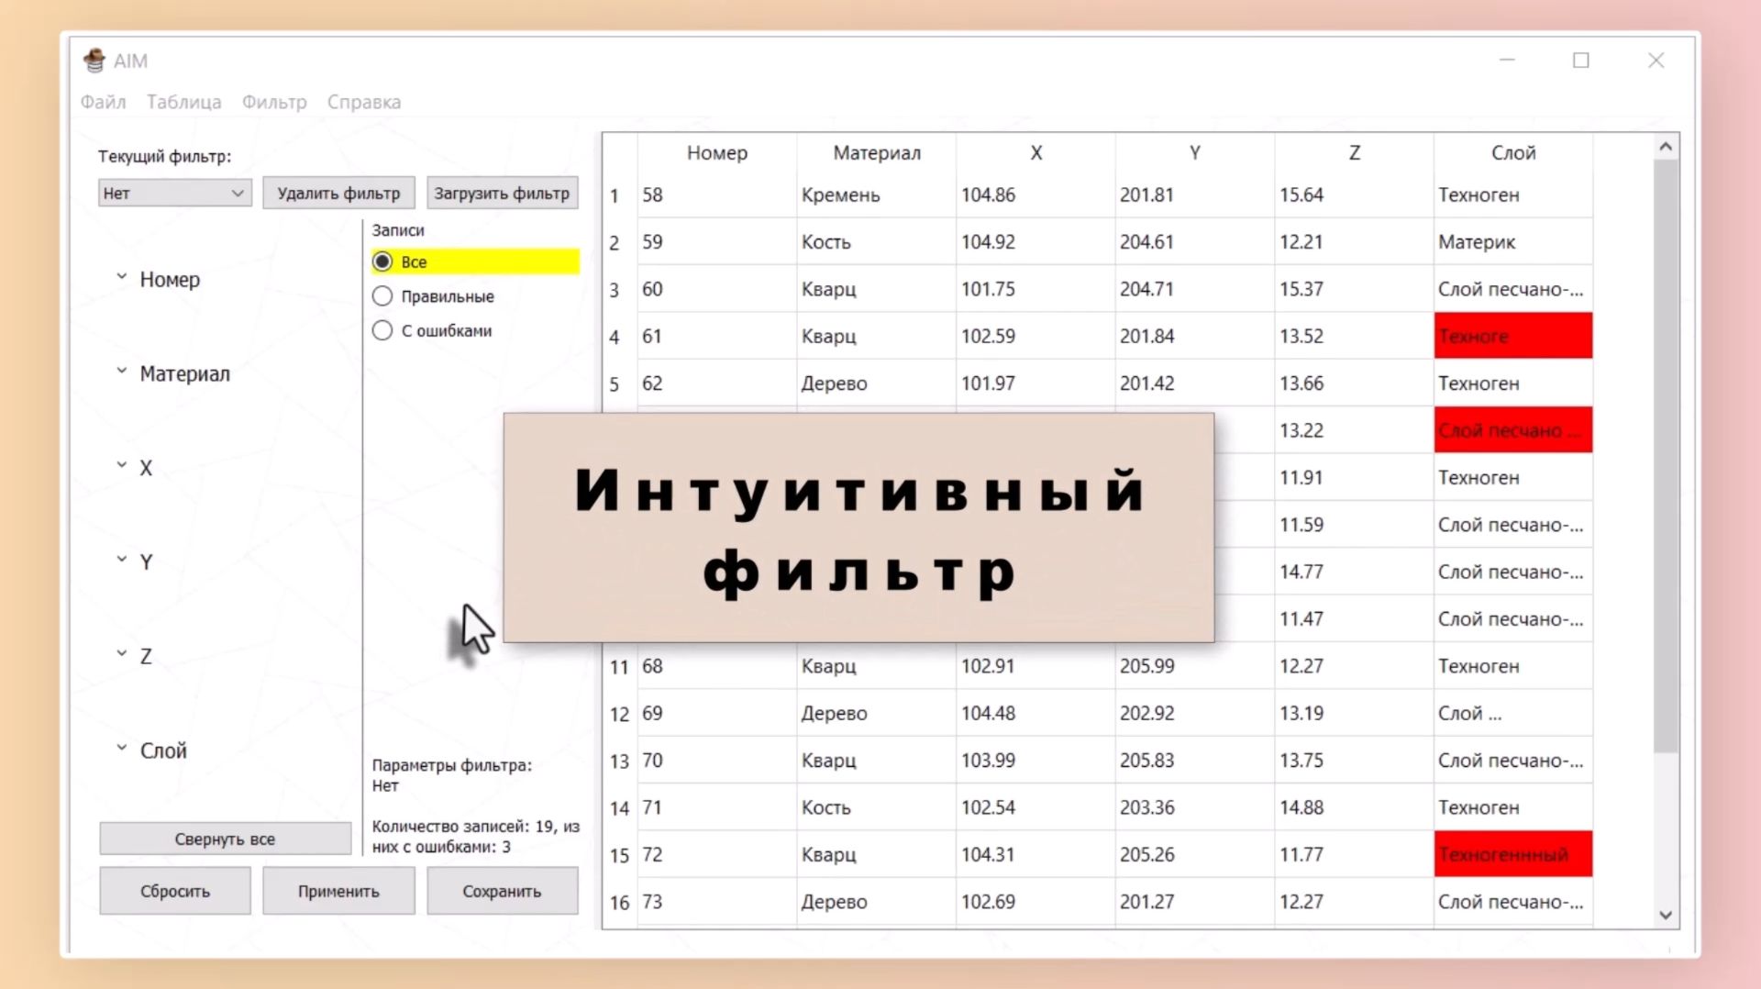Select the "С ошибками" records option
Viewport: 1761px width, 989px height.
tap(382, 330)
